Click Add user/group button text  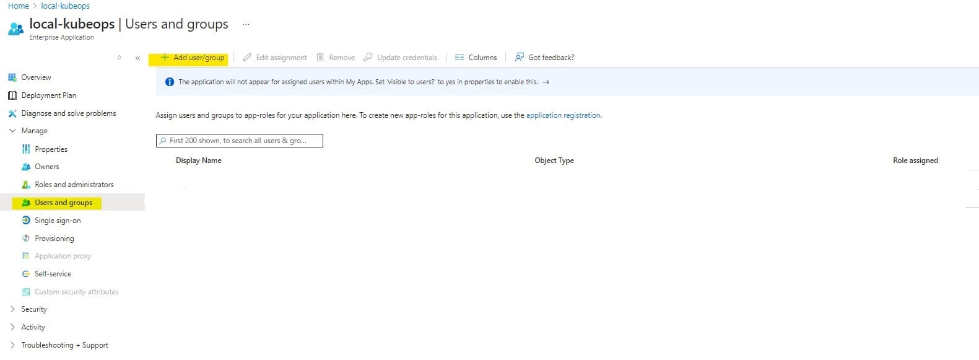pyautogui.click(x=199, y=58)
